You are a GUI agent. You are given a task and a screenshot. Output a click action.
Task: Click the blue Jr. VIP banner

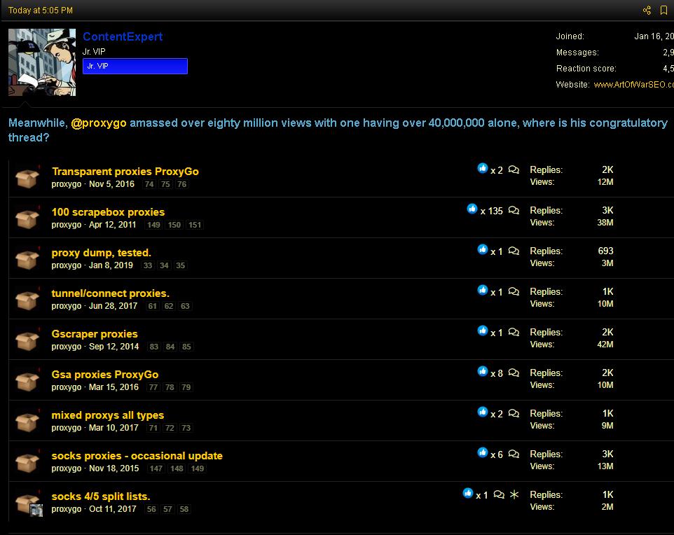135,67
